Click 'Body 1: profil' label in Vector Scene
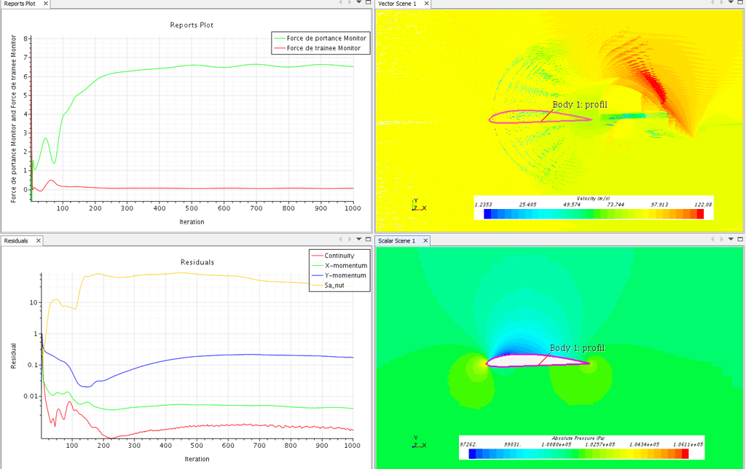This screenshot has height=469, width=746. click(580, 105)
